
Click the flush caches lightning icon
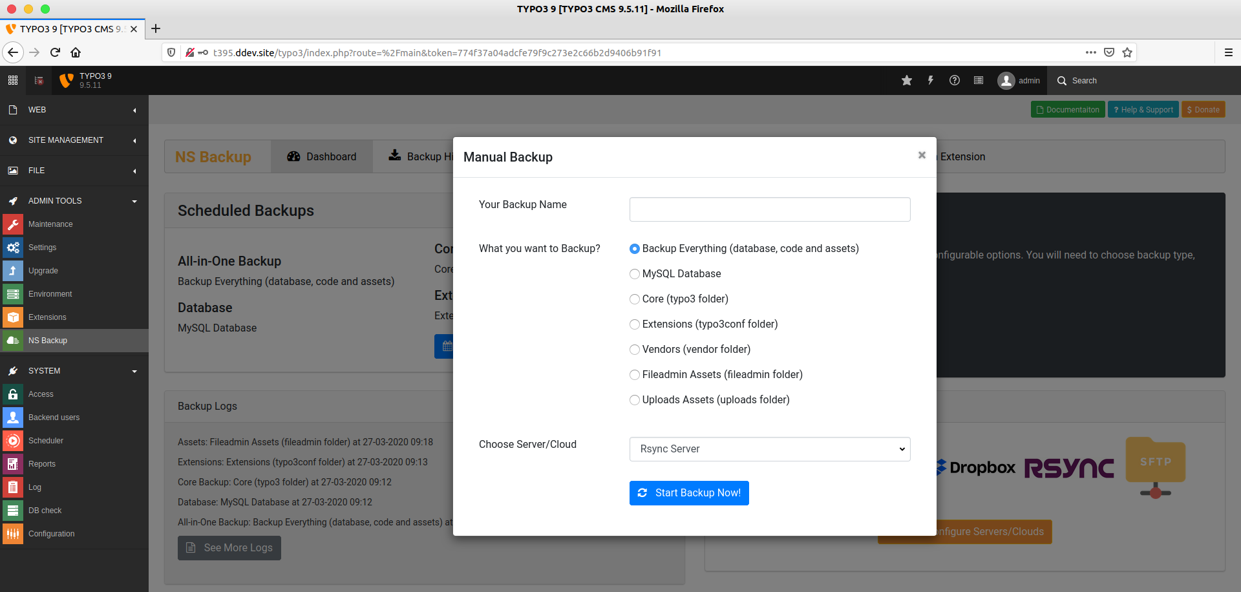coord(931,81)
